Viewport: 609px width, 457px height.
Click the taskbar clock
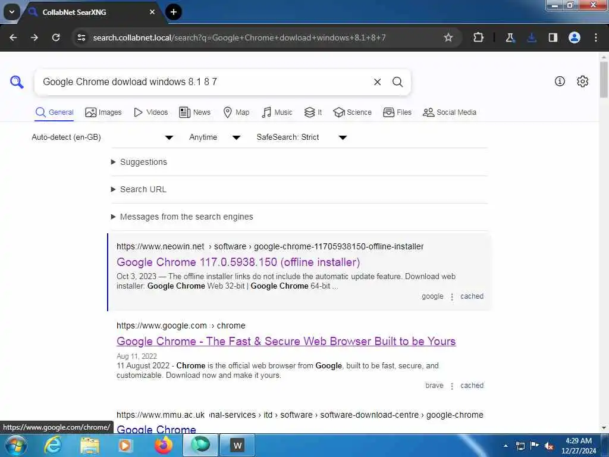coord(578,446)
